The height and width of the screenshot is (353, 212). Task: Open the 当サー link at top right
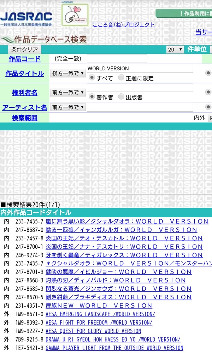point(204,32)
